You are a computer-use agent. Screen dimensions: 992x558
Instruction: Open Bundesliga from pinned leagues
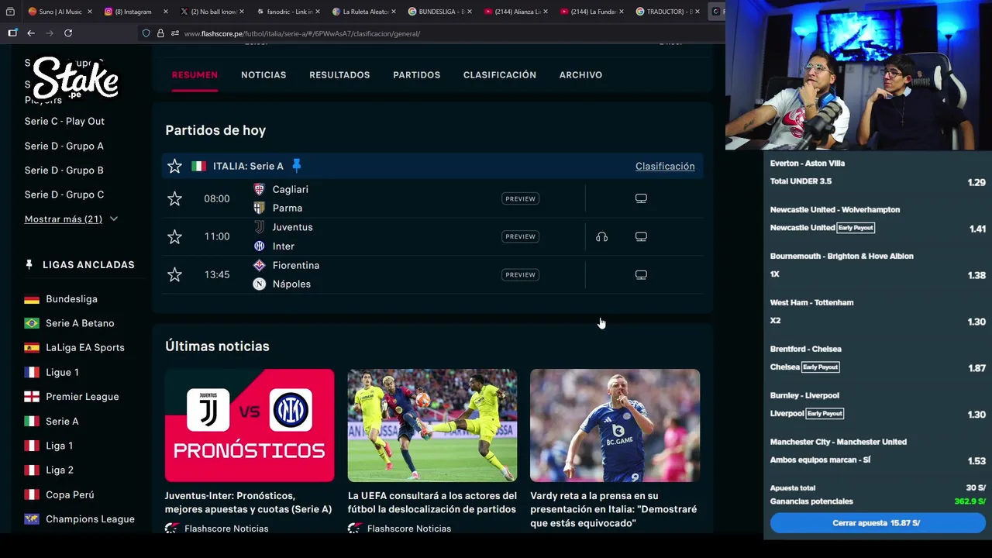[x=71, y=299]
